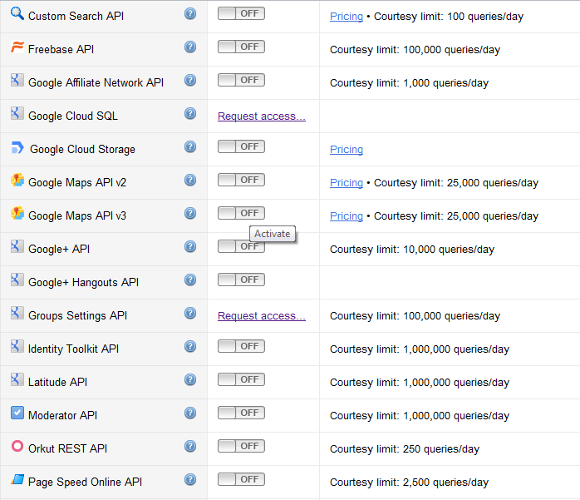Click the Freebase API orange logo icon
This screenshot has height=500, width=580.
click(x=17, y=47)
